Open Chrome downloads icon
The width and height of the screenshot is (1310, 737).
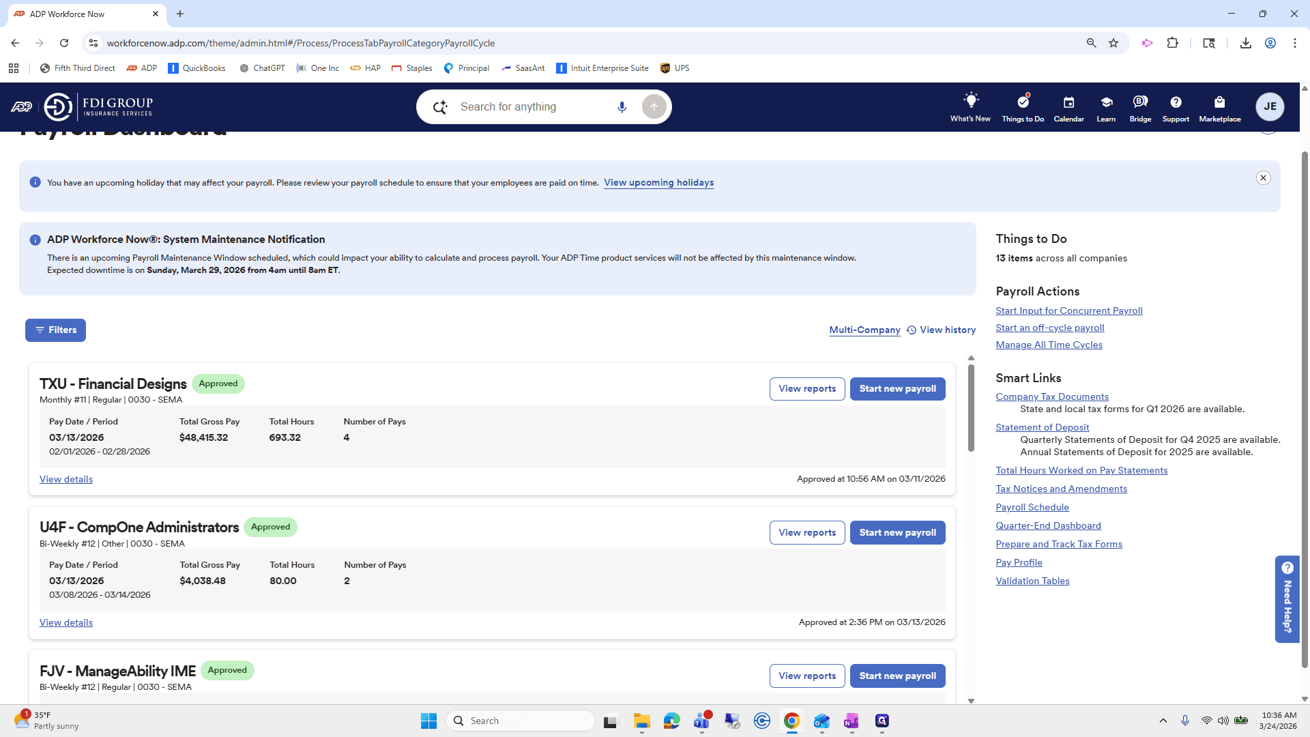(1246, 43)
